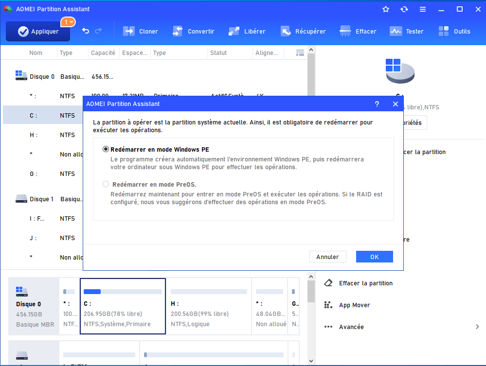
Task: Click the Appliquer button
Action: pyautogui.click(x=38, y=31)
